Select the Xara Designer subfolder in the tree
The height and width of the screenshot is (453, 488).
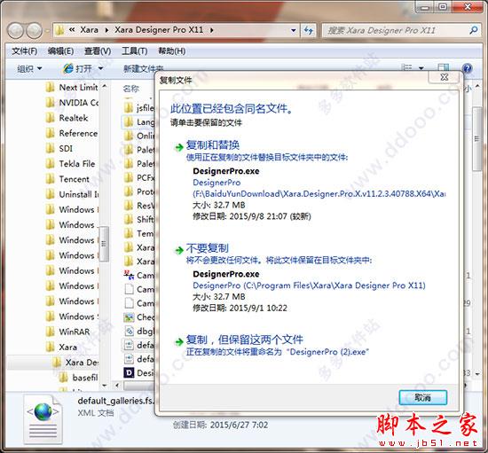[x=75, y=363]
